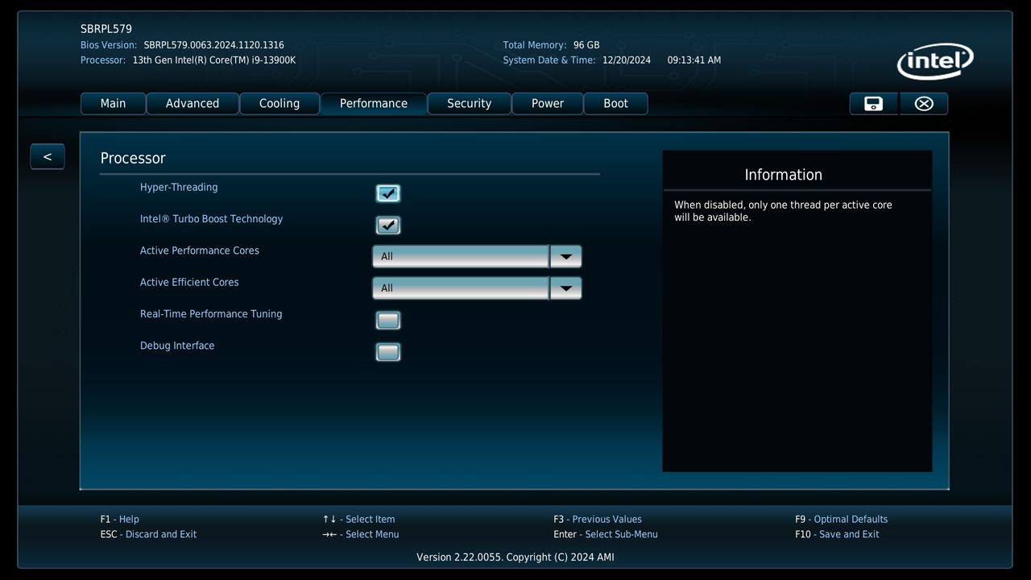1031x580 pixels.
Task: Click the Intel logo
Action: click(935, 61)
